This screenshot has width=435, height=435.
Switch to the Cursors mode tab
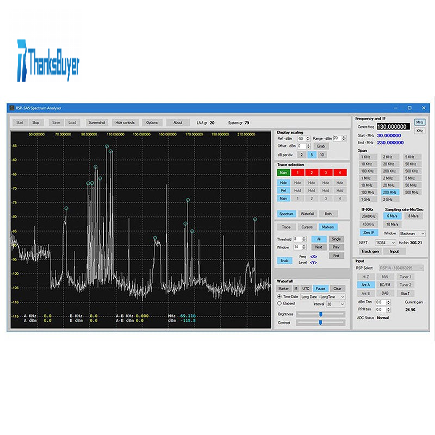307,227
